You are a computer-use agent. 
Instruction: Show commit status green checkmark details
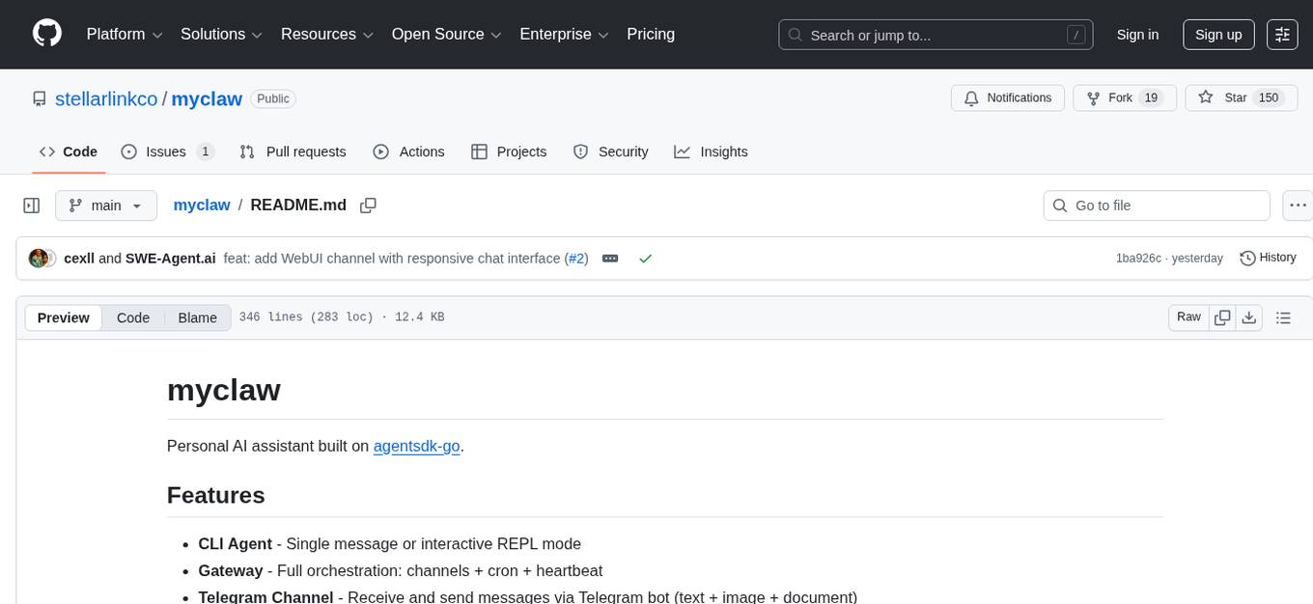[645, 259]
